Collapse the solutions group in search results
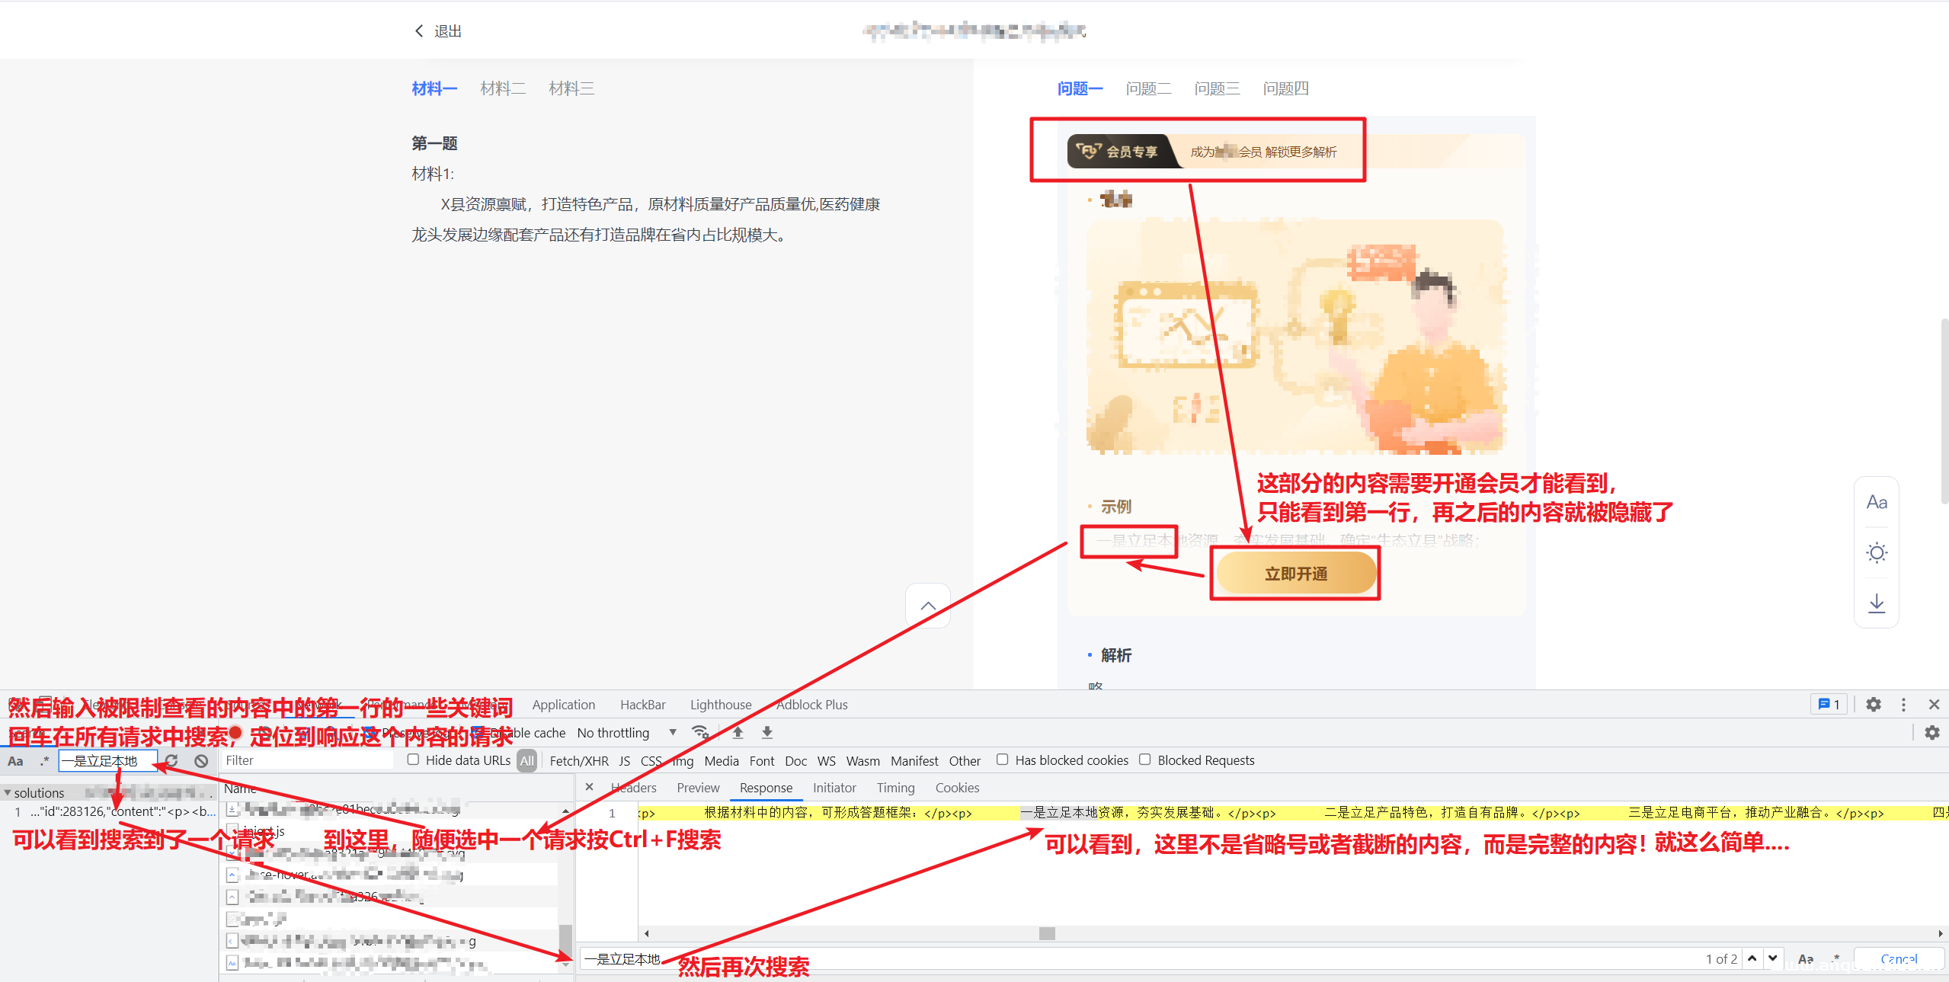Image resolution: width=1949 pixels, height=982 pixels. coord(8,792)
